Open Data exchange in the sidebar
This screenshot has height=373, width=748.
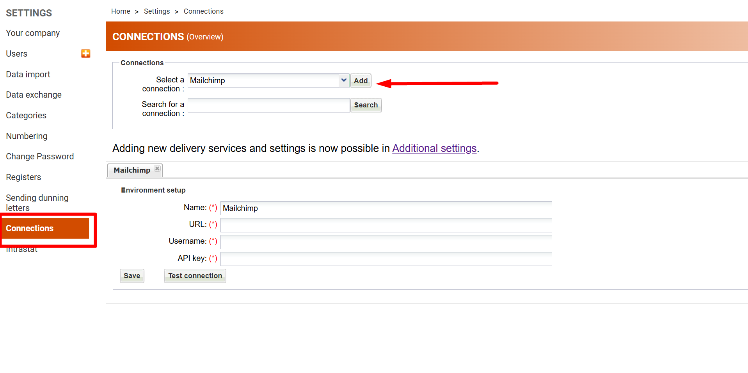coord(34,95)
